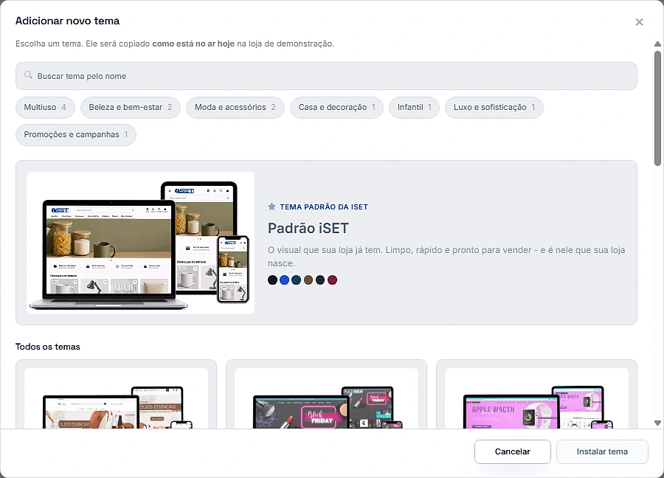Pick the teal color swatch
Image resolution: width=664 pixels, height=478 pixels.
[297, 280]
